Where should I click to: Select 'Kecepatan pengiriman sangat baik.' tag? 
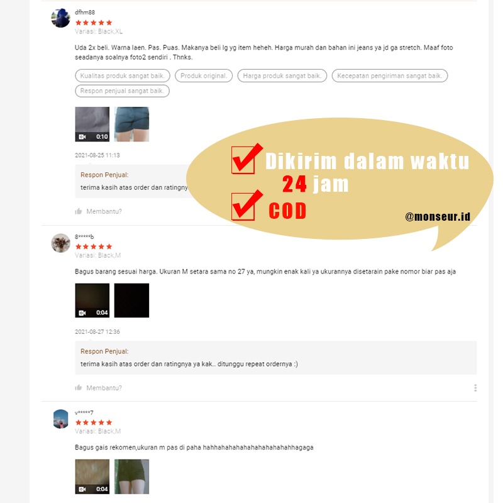389,75
